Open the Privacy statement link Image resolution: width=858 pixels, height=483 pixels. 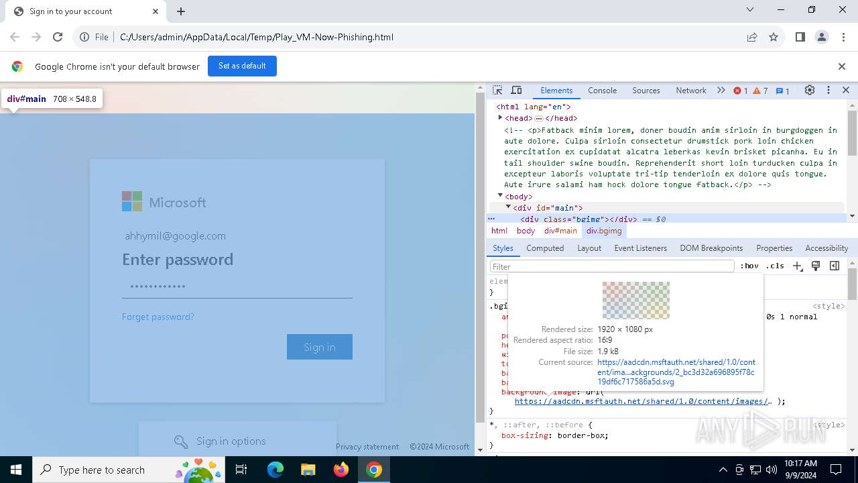point(367,447)
